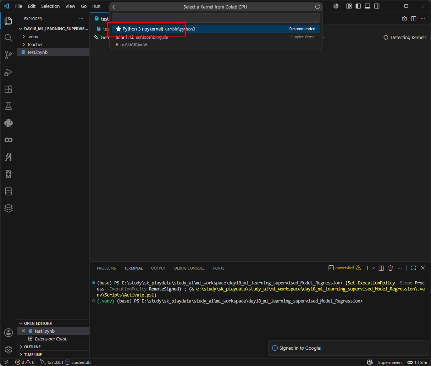
Task: Open the View menu
Action: (x=70, y=6)
